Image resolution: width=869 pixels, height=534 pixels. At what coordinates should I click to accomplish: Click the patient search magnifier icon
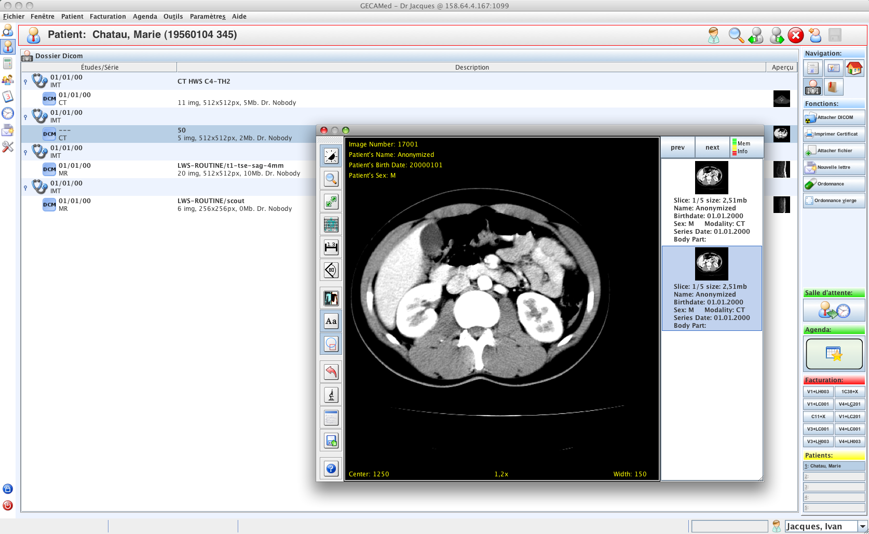click(736, 35)
